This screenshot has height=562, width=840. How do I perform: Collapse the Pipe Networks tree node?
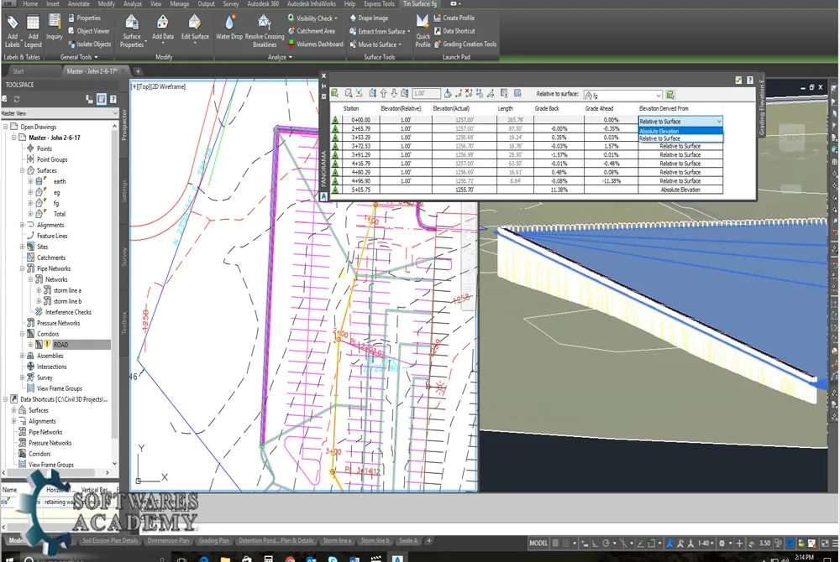pos(22,268)
